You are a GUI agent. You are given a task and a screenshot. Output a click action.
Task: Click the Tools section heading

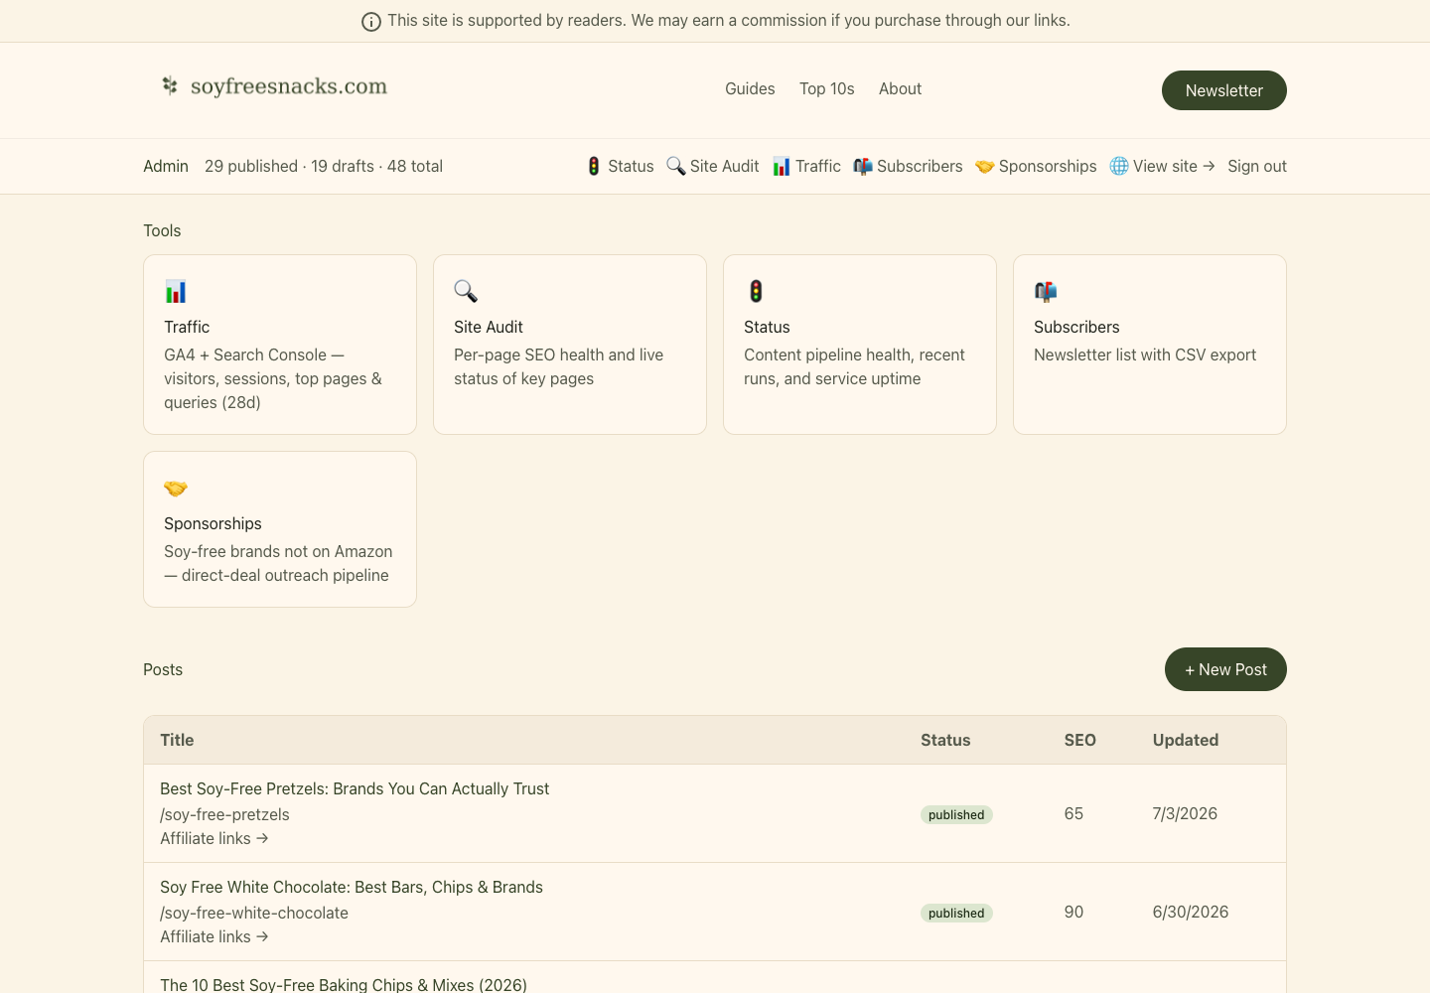point(162,230)
